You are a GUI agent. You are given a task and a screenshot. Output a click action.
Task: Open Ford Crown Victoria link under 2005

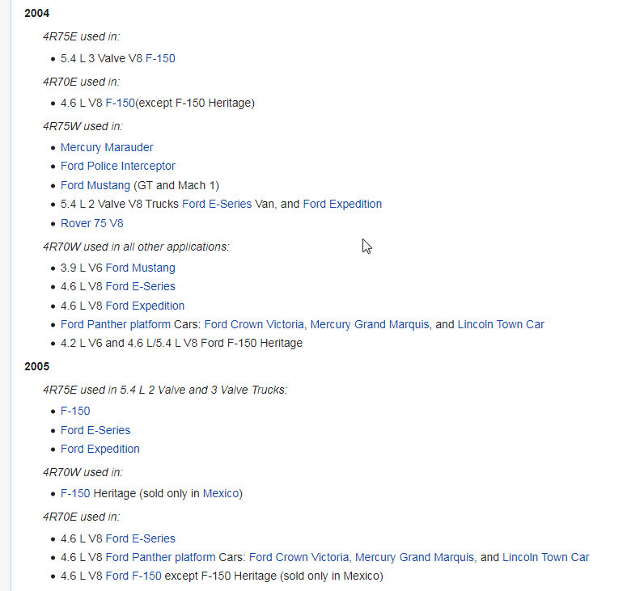point(299,557)
